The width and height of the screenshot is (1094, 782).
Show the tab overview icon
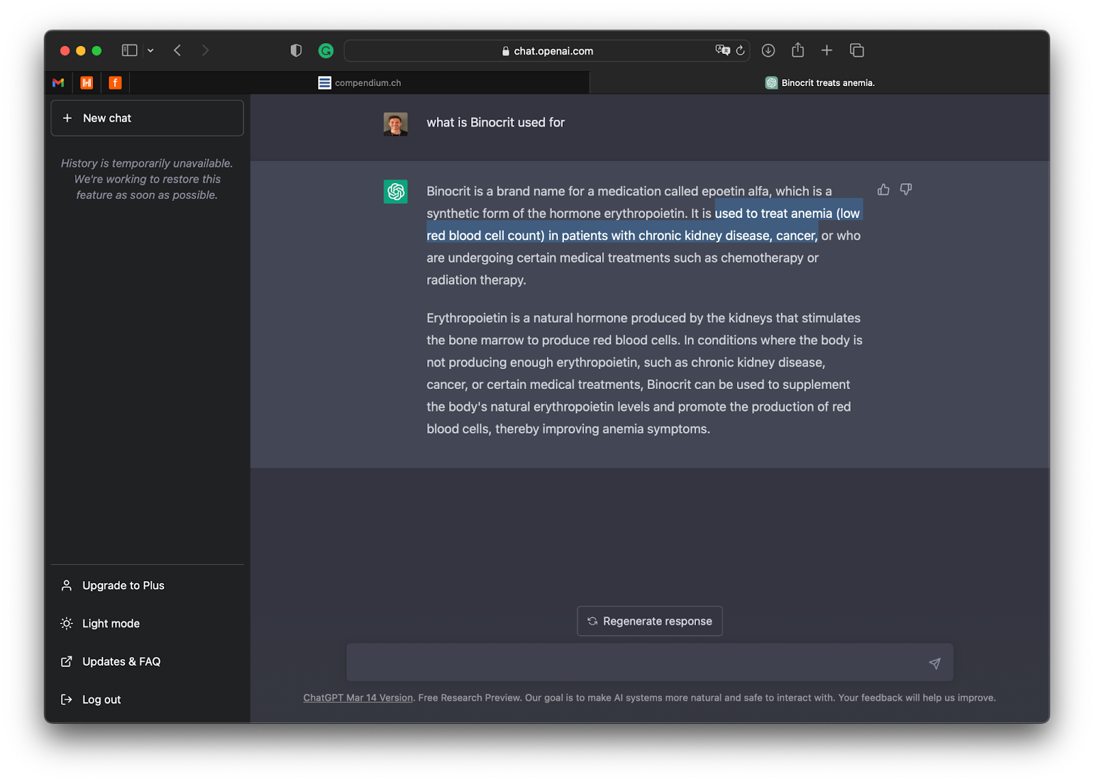857,51
